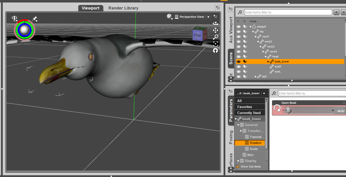Collapse the Hip bone tree node
The width and height of the screenshot is (346, 177).
[253, 31]
